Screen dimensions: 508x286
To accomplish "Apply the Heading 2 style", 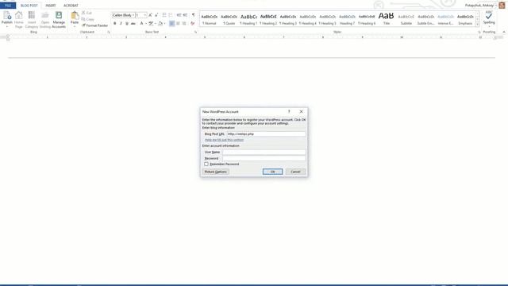I will (268, 19).
